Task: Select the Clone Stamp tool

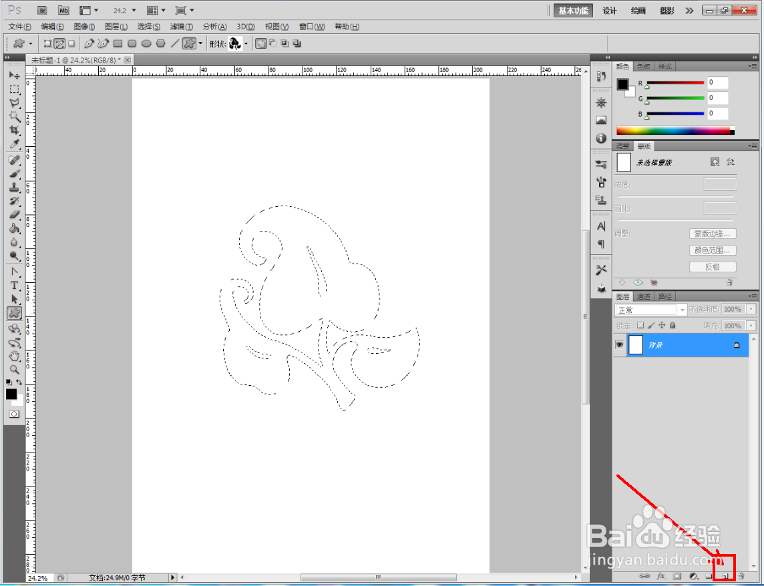Action: (x=14, y=188)
